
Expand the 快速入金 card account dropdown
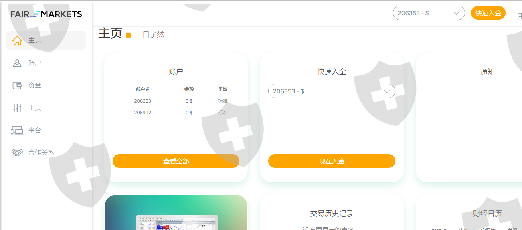coord(332,91)
